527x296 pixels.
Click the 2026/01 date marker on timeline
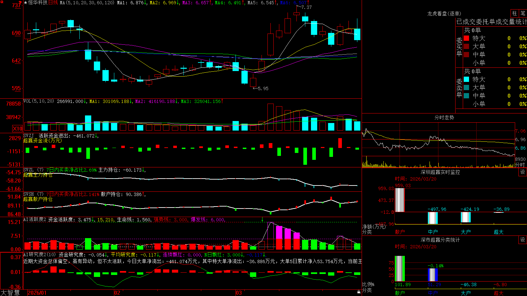click(37, 293)
